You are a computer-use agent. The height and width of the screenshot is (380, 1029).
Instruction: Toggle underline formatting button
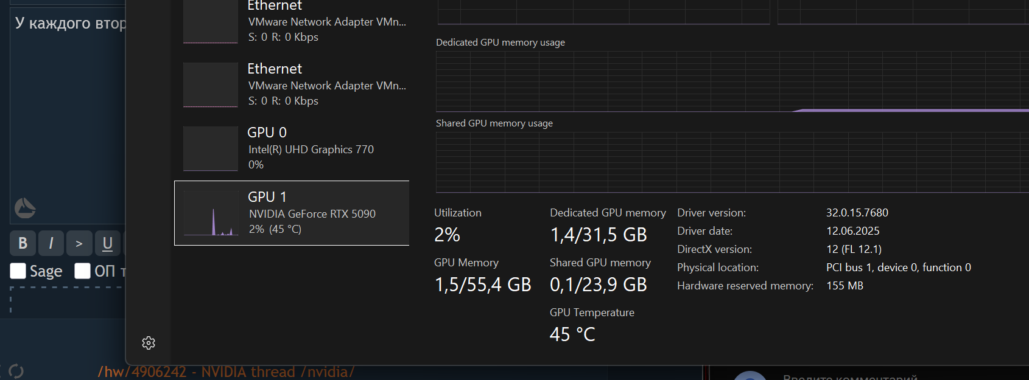[x=107, y=243]
